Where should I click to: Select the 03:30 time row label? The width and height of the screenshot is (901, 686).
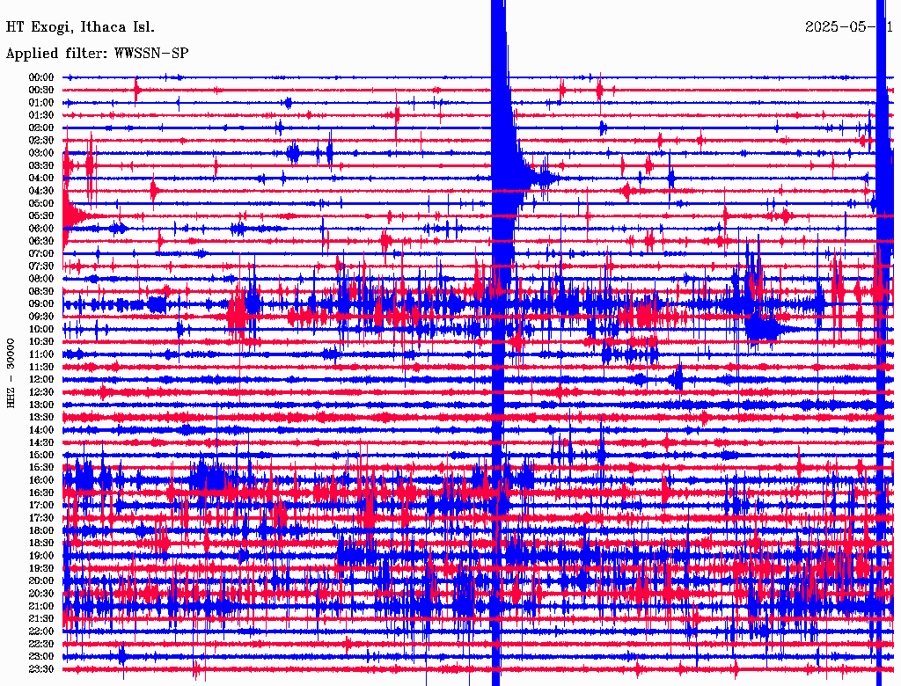click(41, 166)
